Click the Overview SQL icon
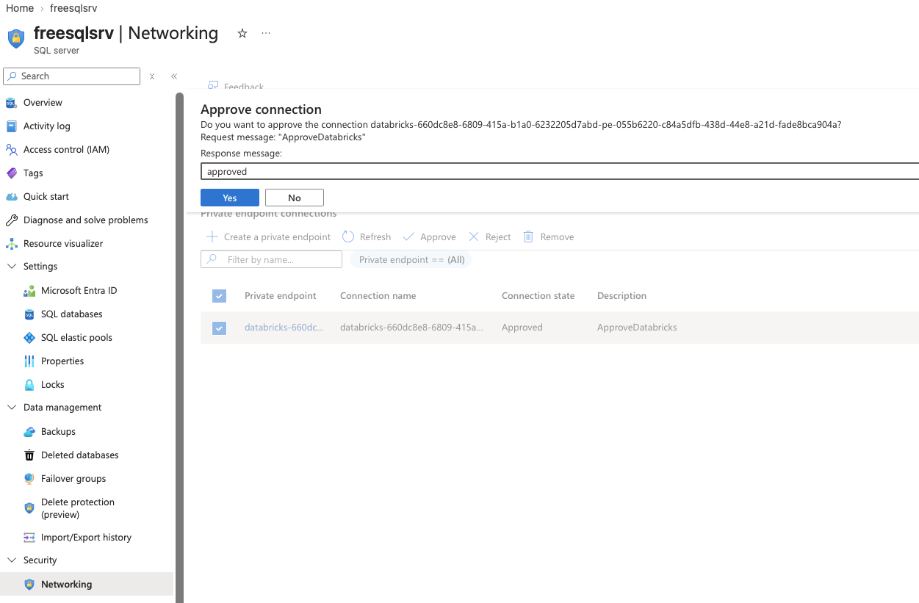The width and height of the screenshot is (919, 603). [11, 103]
